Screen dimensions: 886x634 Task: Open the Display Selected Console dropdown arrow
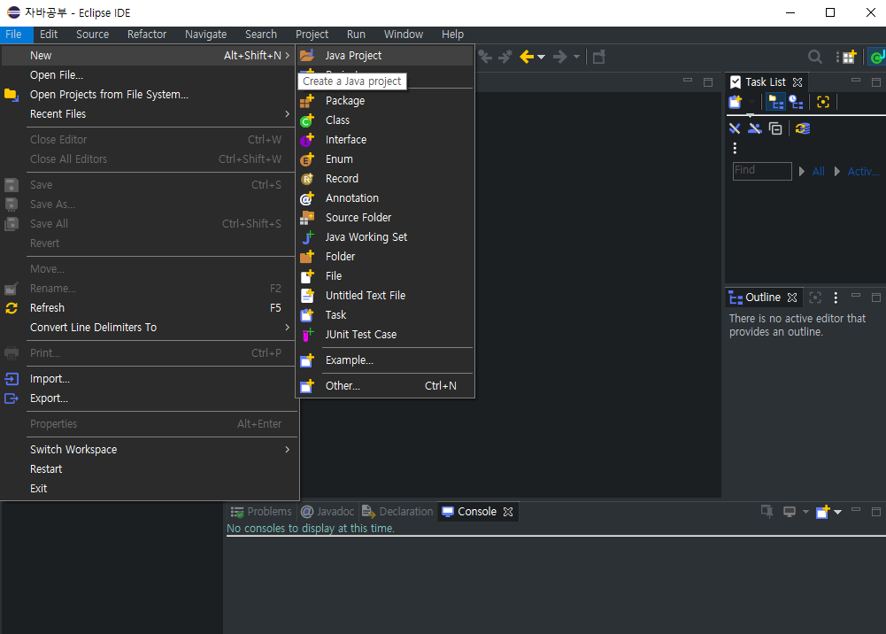pyautogui.click(x=805, y=512)
